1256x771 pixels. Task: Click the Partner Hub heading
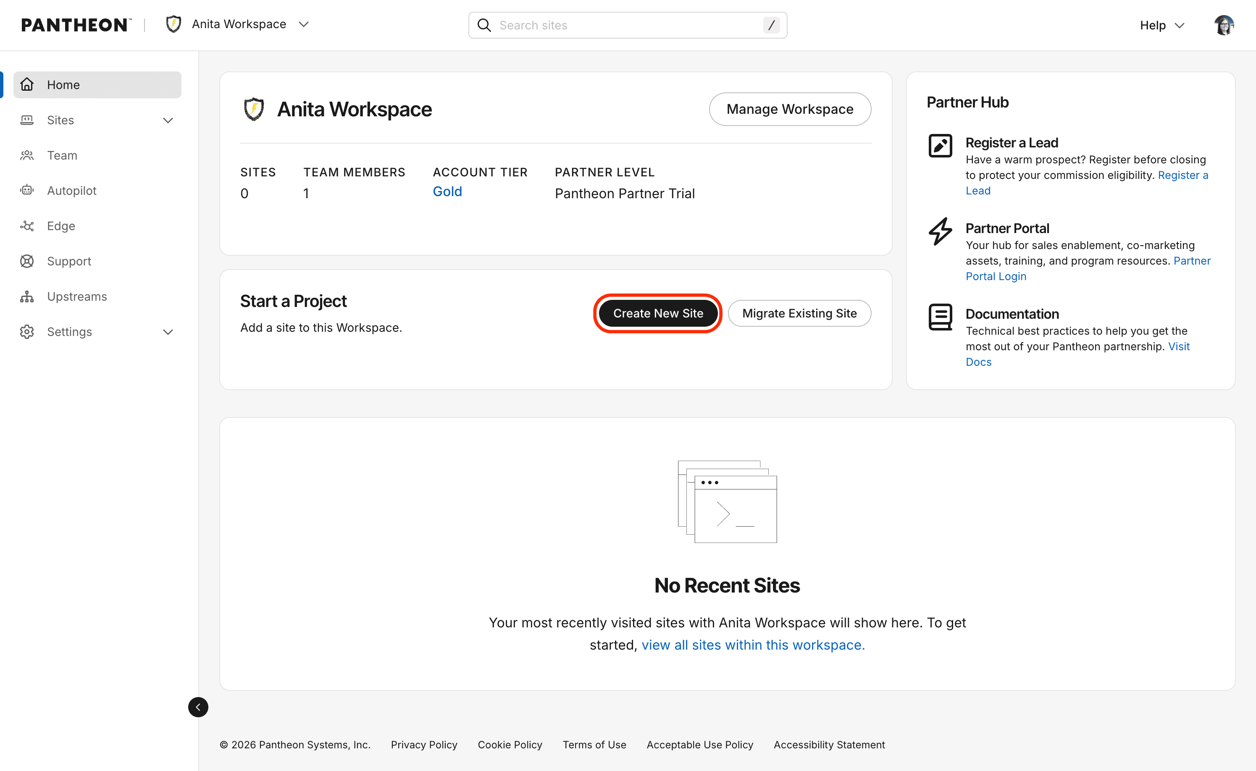point(967,102)
